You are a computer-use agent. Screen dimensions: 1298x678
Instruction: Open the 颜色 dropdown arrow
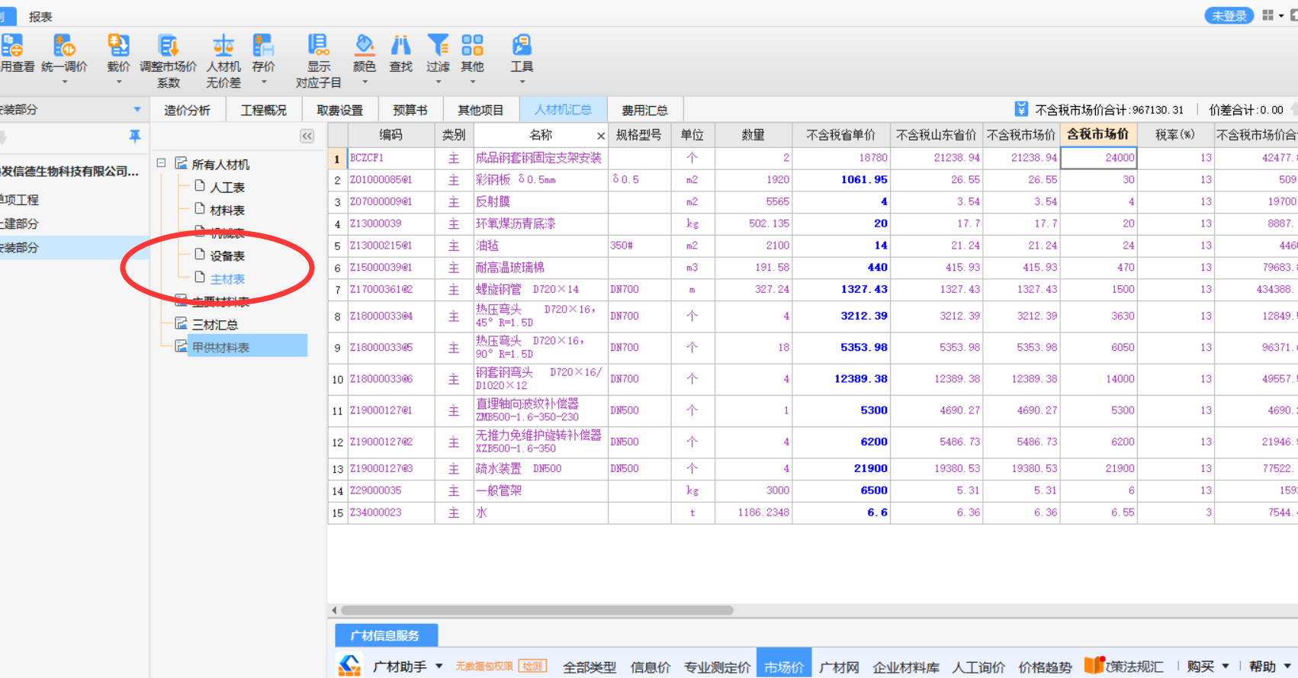click(365, 82)
